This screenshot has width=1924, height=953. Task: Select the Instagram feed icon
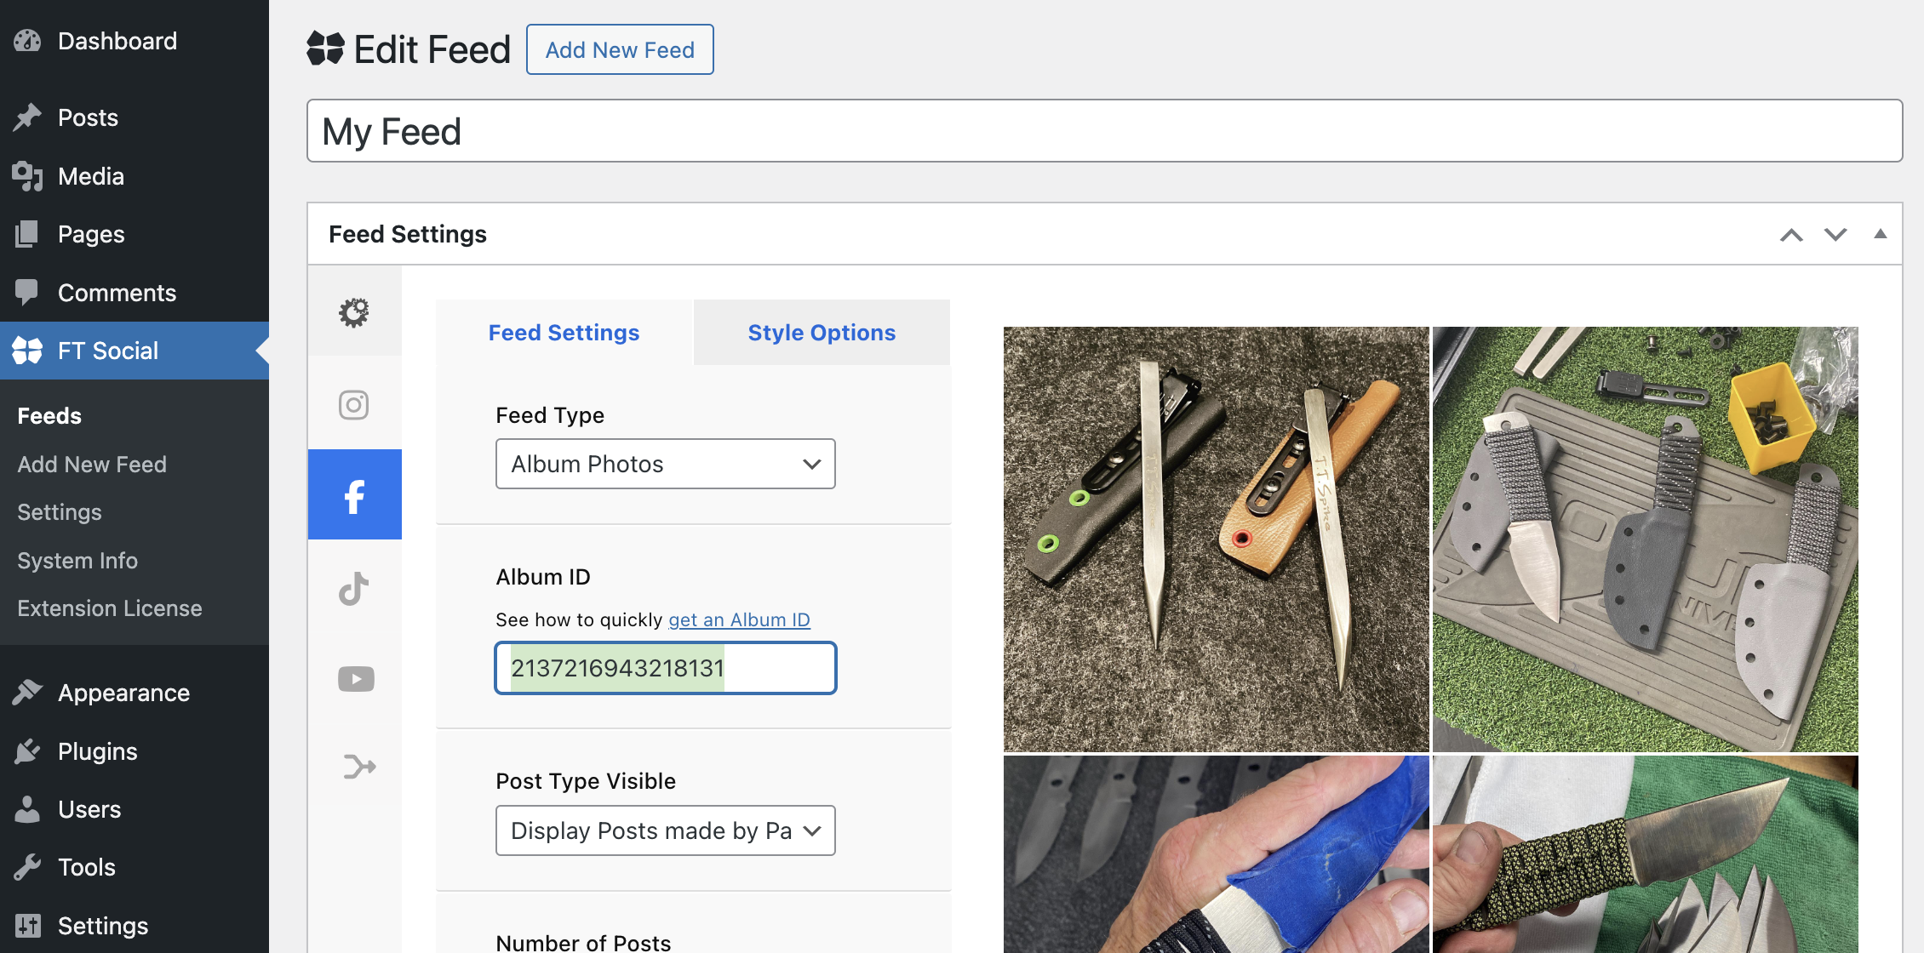click(355, 404)
